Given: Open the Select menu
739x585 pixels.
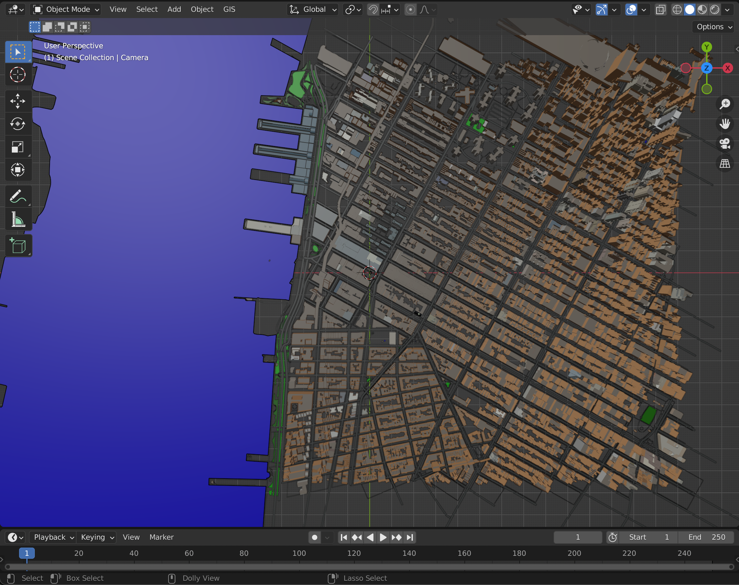Looking at the screenshot, I should point(147,10).
